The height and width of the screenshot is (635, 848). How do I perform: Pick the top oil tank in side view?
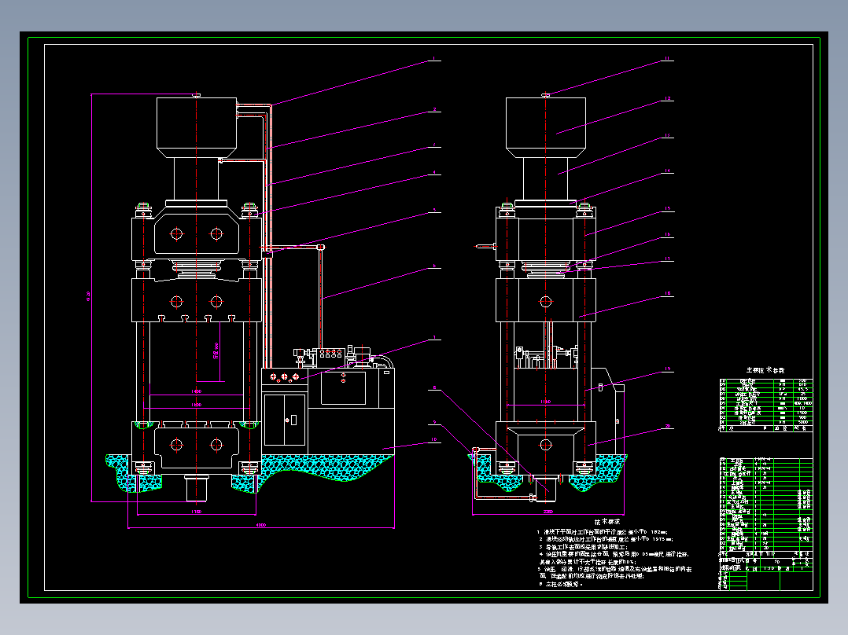(546, 127)
